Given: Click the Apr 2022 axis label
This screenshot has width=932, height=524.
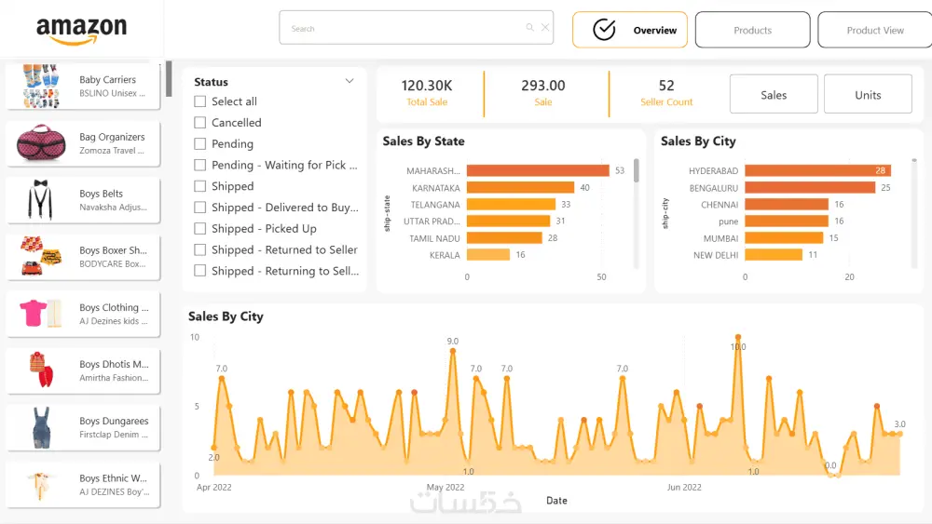Looking at the screenshot, I should (x=214, y=487).
